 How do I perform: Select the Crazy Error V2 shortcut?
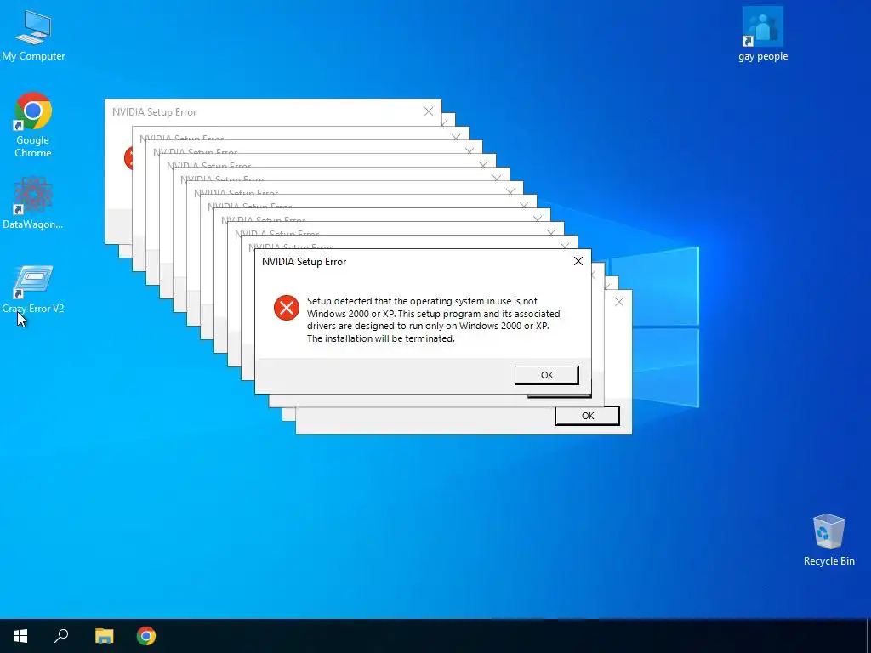click(x=33, y=289)
